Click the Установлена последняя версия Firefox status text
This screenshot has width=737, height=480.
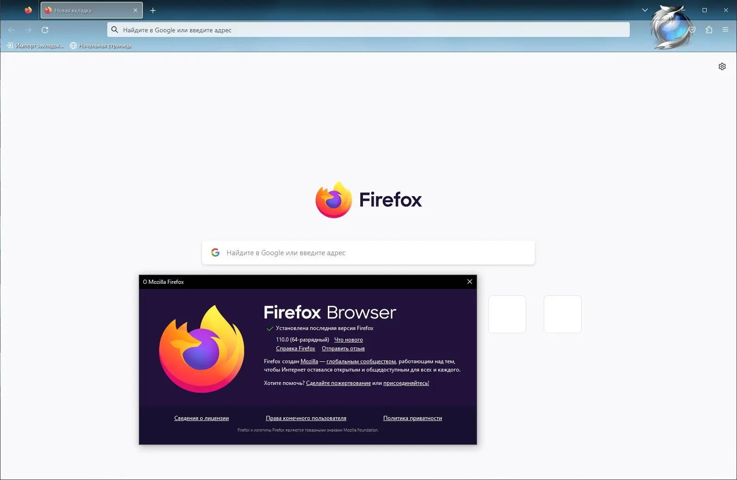325,328
